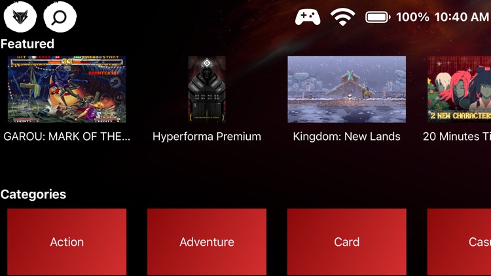Select the Kingdom: New Lands title text
The image size is (491, 276).
(346, 137)
